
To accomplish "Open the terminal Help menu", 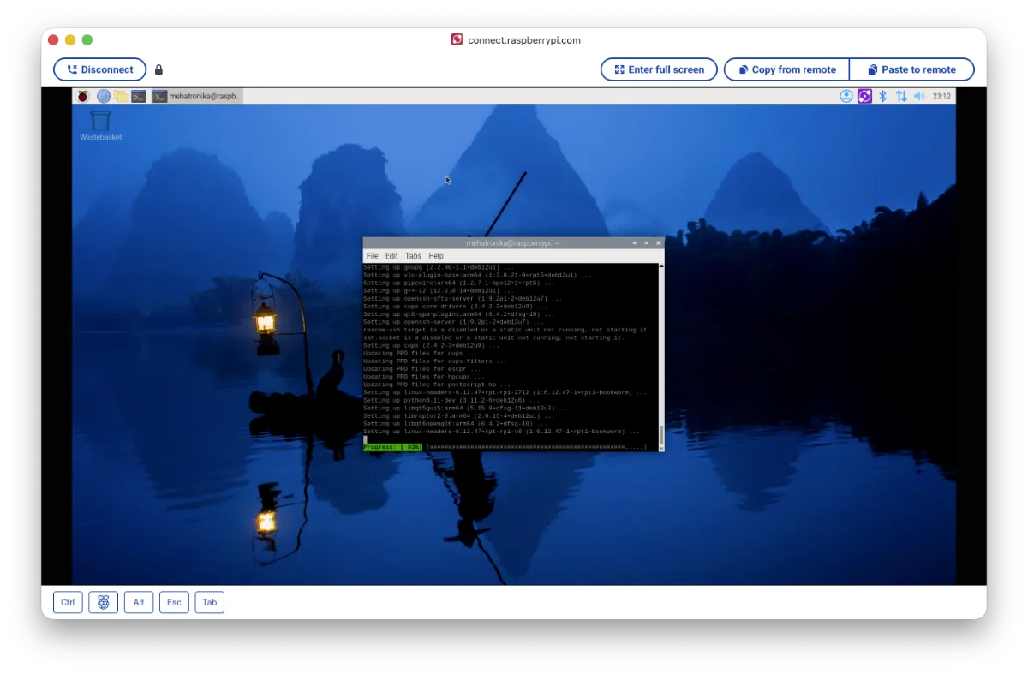I will point(436,256).
